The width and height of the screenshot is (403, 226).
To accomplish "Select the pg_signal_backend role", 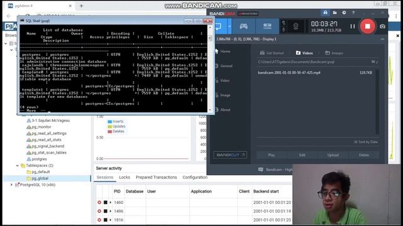I will click(48, 146).
